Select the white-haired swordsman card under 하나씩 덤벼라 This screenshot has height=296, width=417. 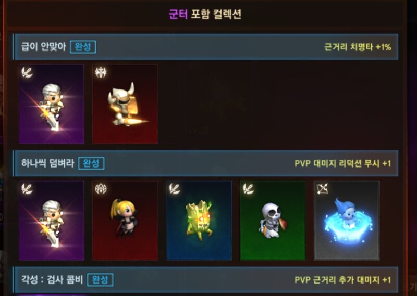(52, 221)
